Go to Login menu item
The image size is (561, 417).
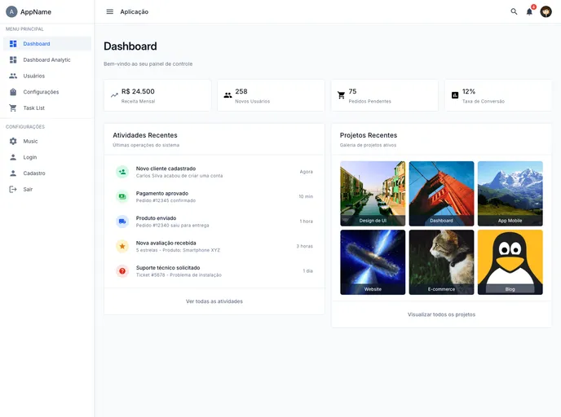[47, 157]
